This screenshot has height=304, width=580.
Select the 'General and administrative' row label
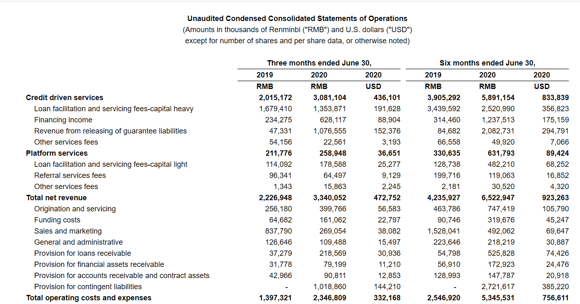(78, 242)
